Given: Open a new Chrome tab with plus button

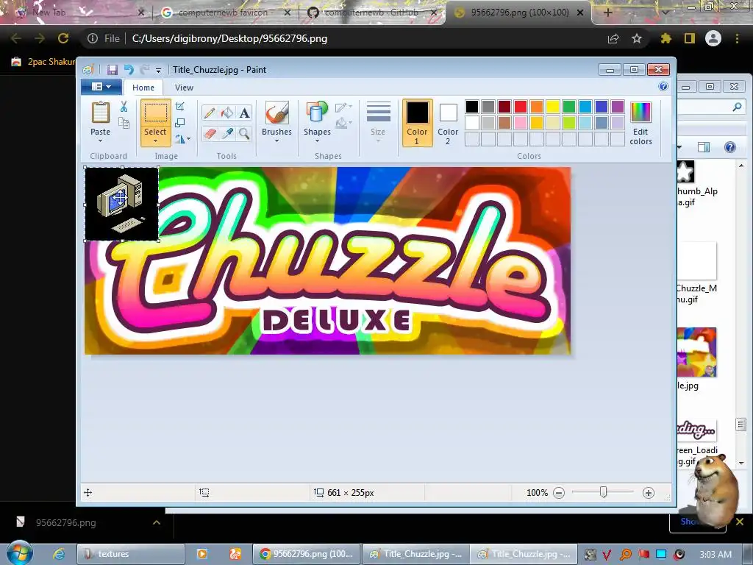Looking at the screenshot, I should point(607,13).
